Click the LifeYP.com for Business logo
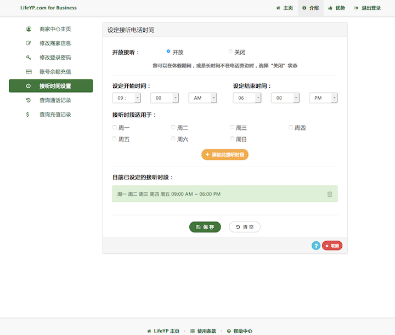395x335 pixels. (48, 8)
